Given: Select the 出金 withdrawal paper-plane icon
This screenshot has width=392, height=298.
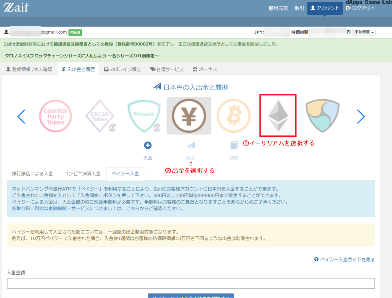Looking at the screenshot, I should [191, 145].
